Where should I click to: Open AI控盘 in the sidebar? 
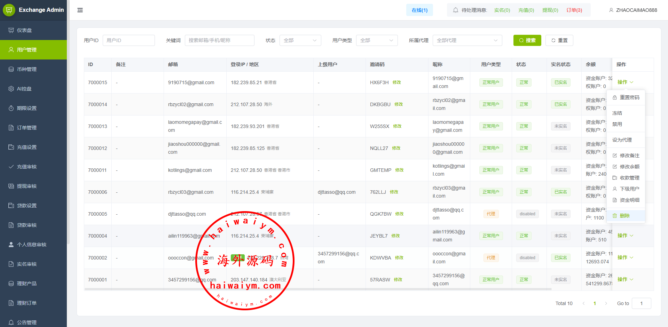point(24,89)
